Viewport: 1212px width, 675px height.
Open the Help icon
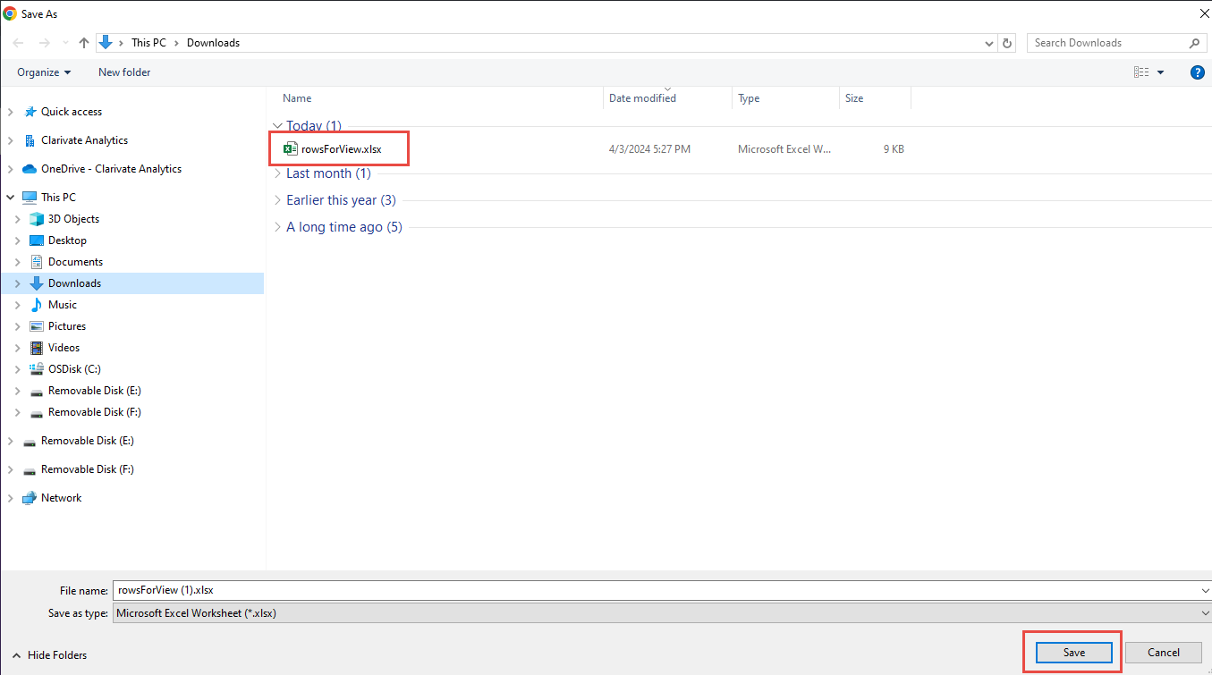(1198, 72)
